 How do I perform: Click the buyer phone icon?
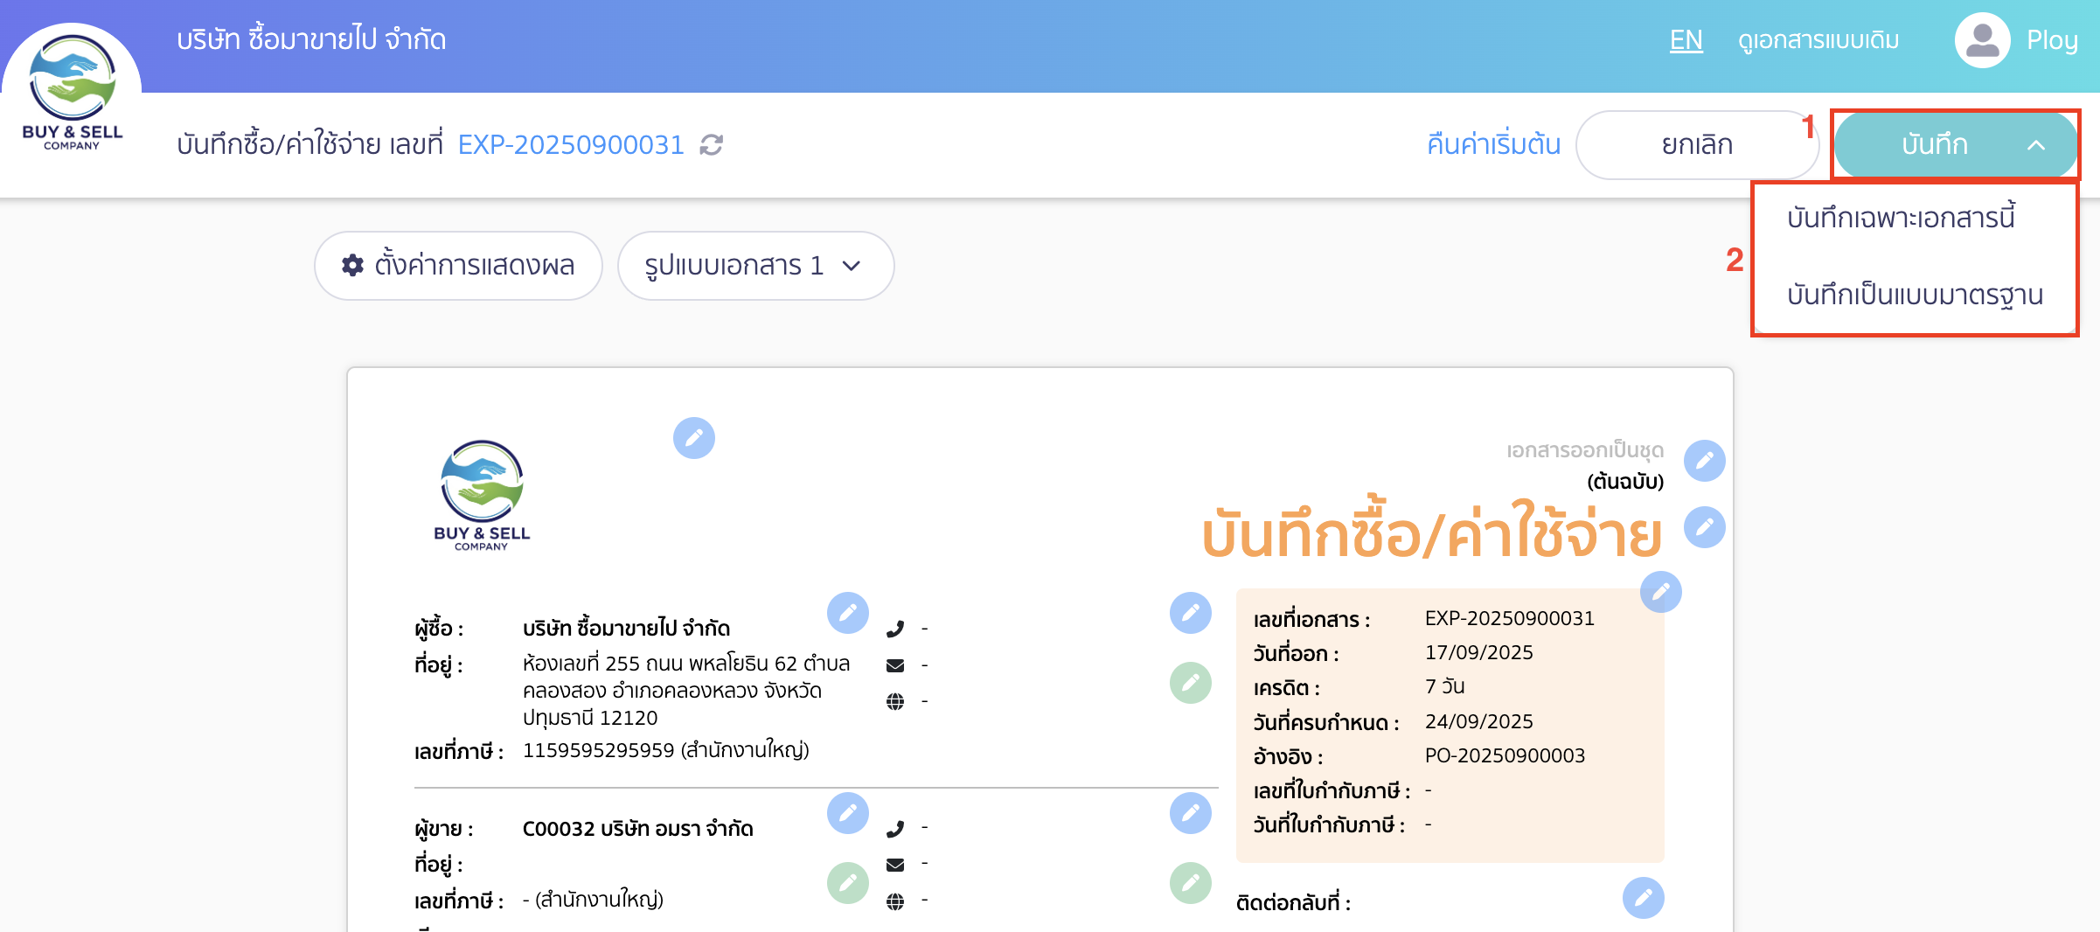[895, 629]
